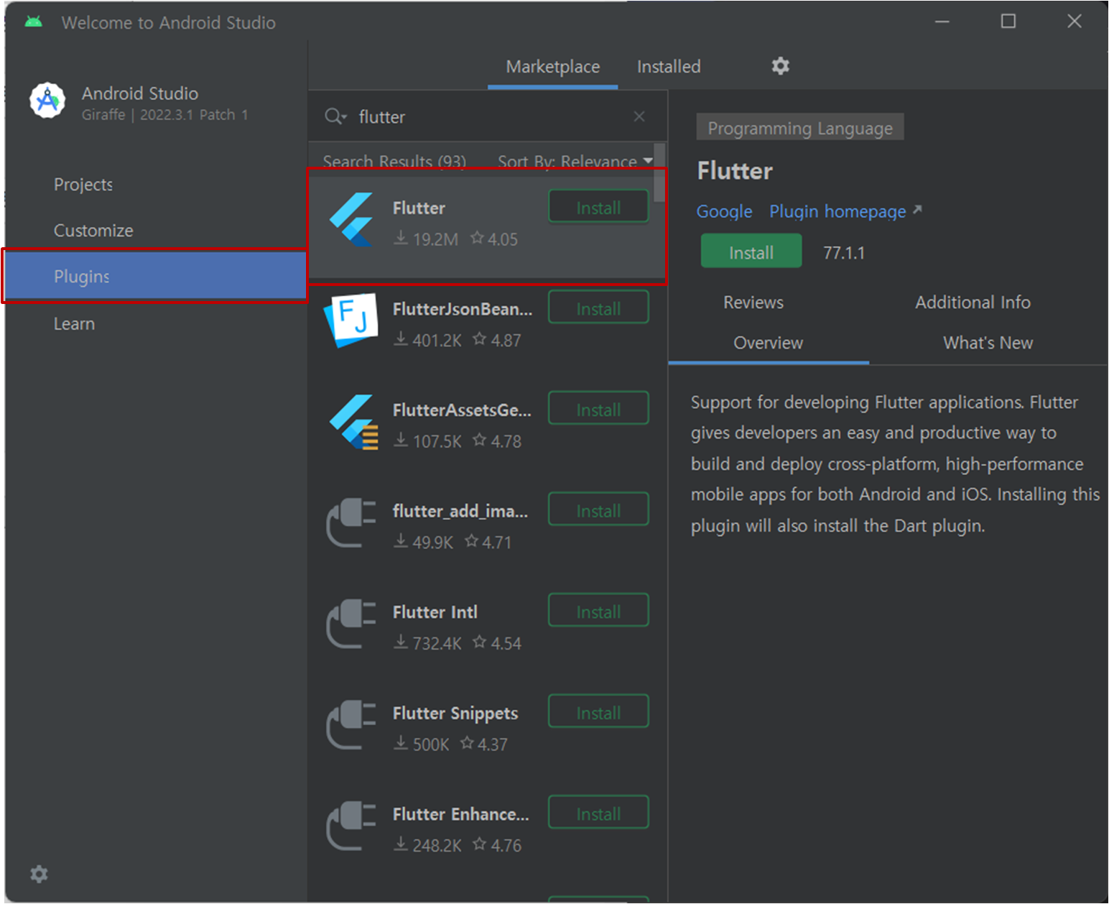Viewport: 1109px width, 904px height.
Task: Click the version number 77.1.1
Action: pos(844,253)
